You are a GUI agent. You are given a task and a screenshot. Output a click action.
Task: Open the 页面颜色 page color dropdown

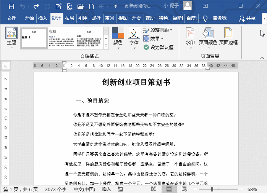tap(208, 38)
